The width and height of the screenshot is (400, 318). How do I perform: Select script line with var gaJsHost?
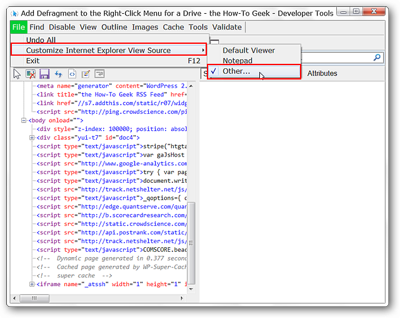[111, 155]
